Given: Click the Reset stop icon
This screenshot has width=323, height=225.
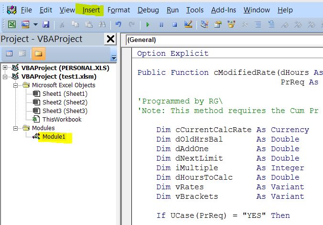Looking at the screenshot, I should tap(174, 24).
